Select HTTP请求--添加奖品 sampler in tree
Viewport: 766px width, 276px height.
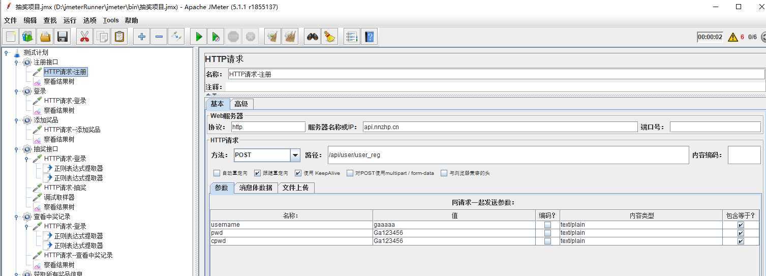coord(72,130)
